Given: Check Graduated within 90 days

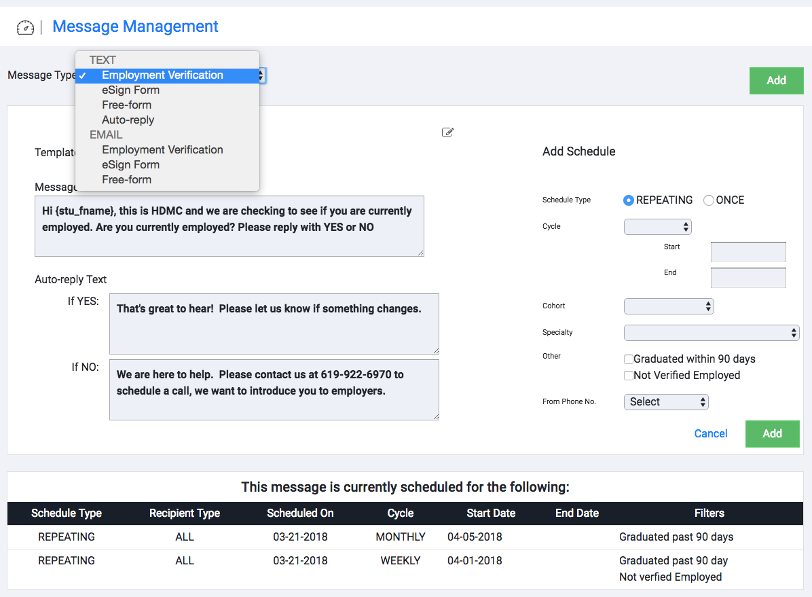Looking at the screenshot, I should click(x=628, y=359).
